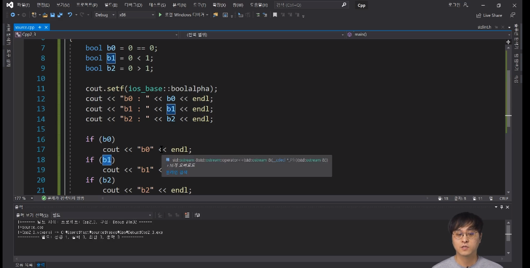This screenshot has height=268, width=530.
Task: Open the 보기(V) menu
Action: 63,5
